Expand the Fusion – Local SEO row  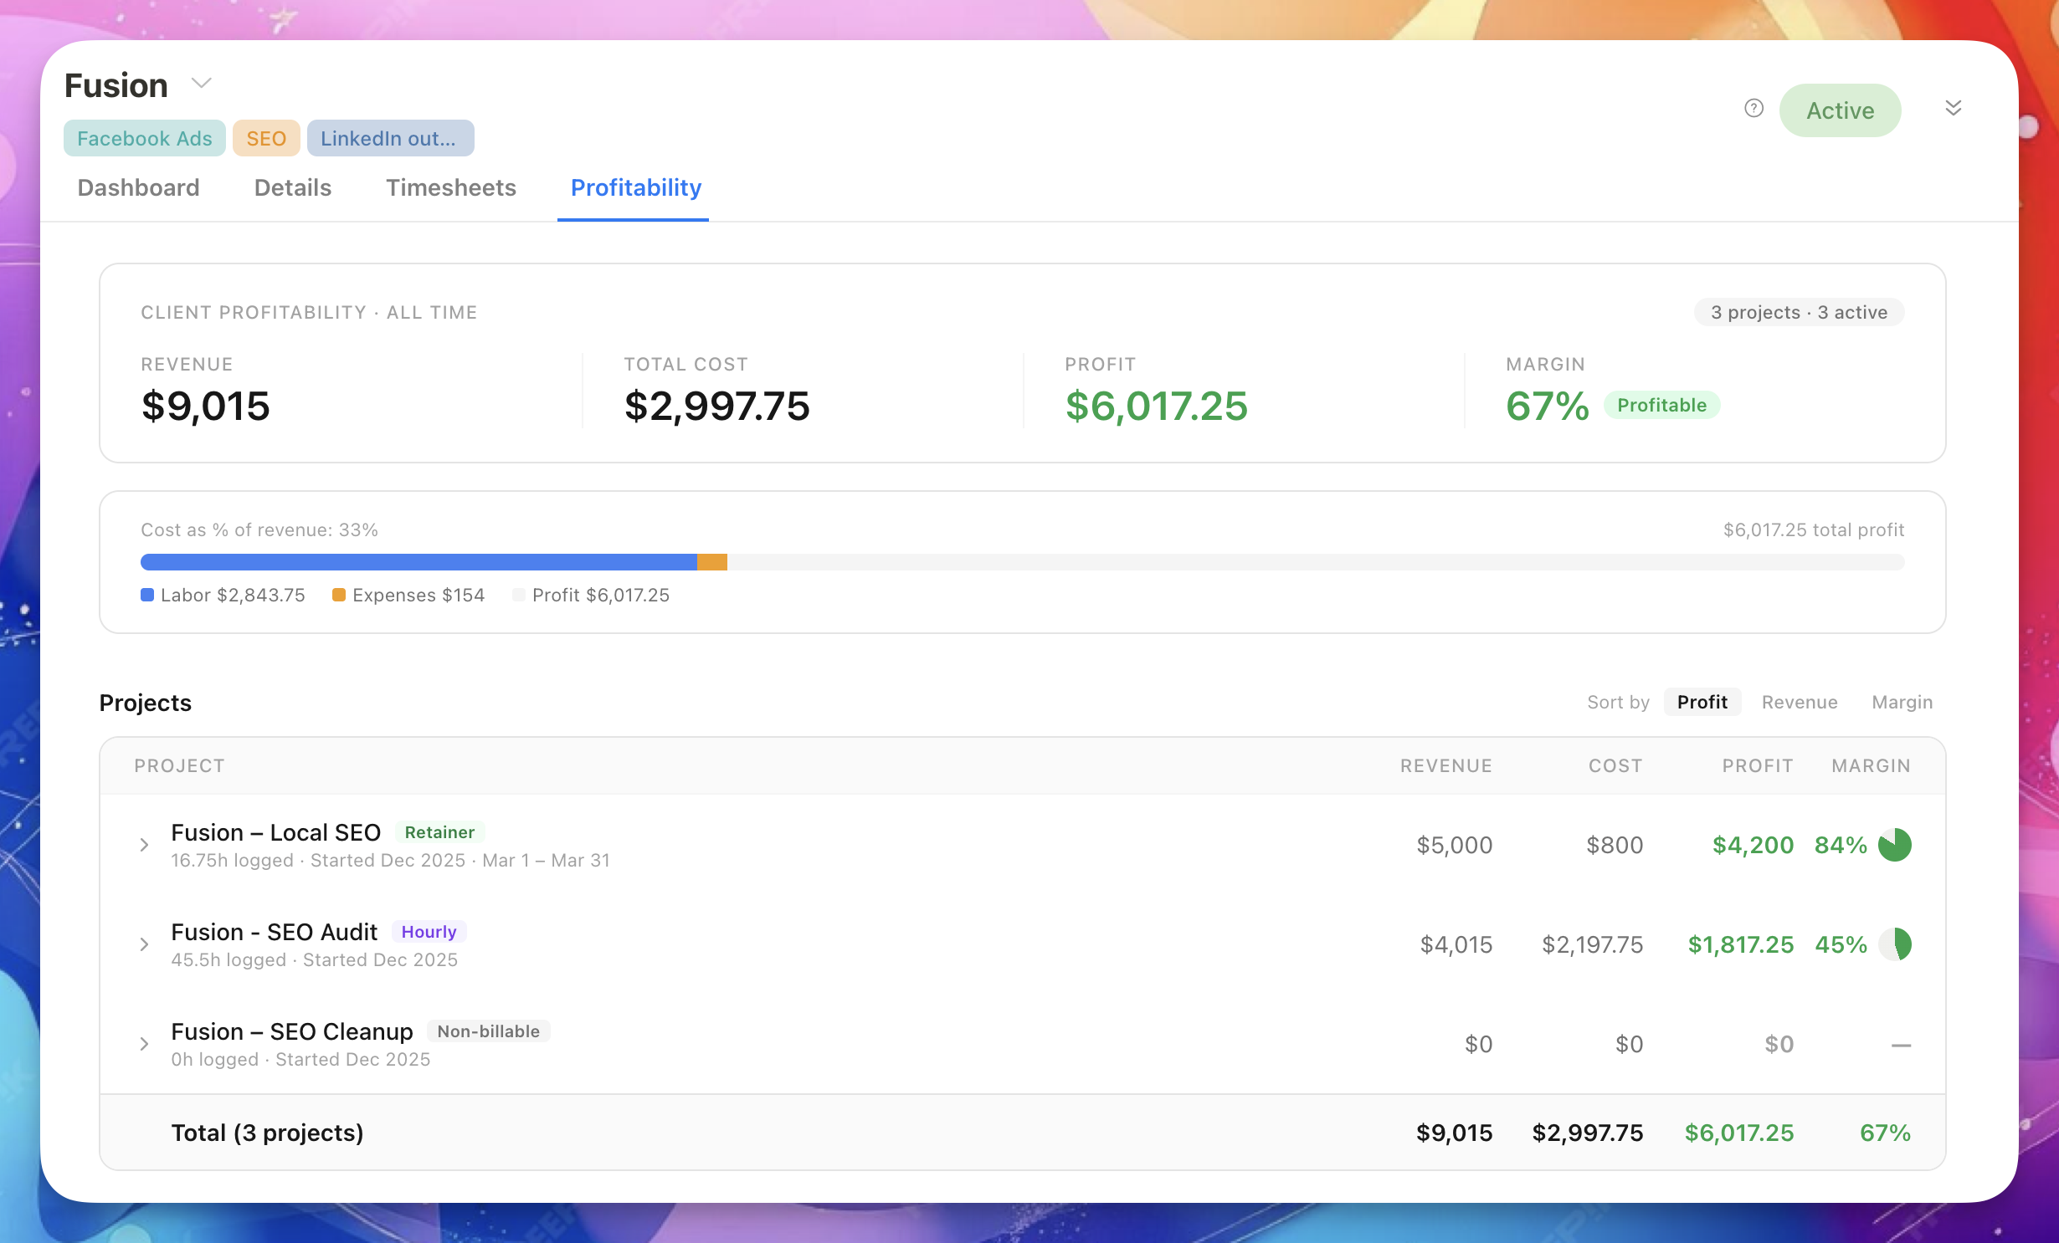pyautogui.click(x=144, y=845)
